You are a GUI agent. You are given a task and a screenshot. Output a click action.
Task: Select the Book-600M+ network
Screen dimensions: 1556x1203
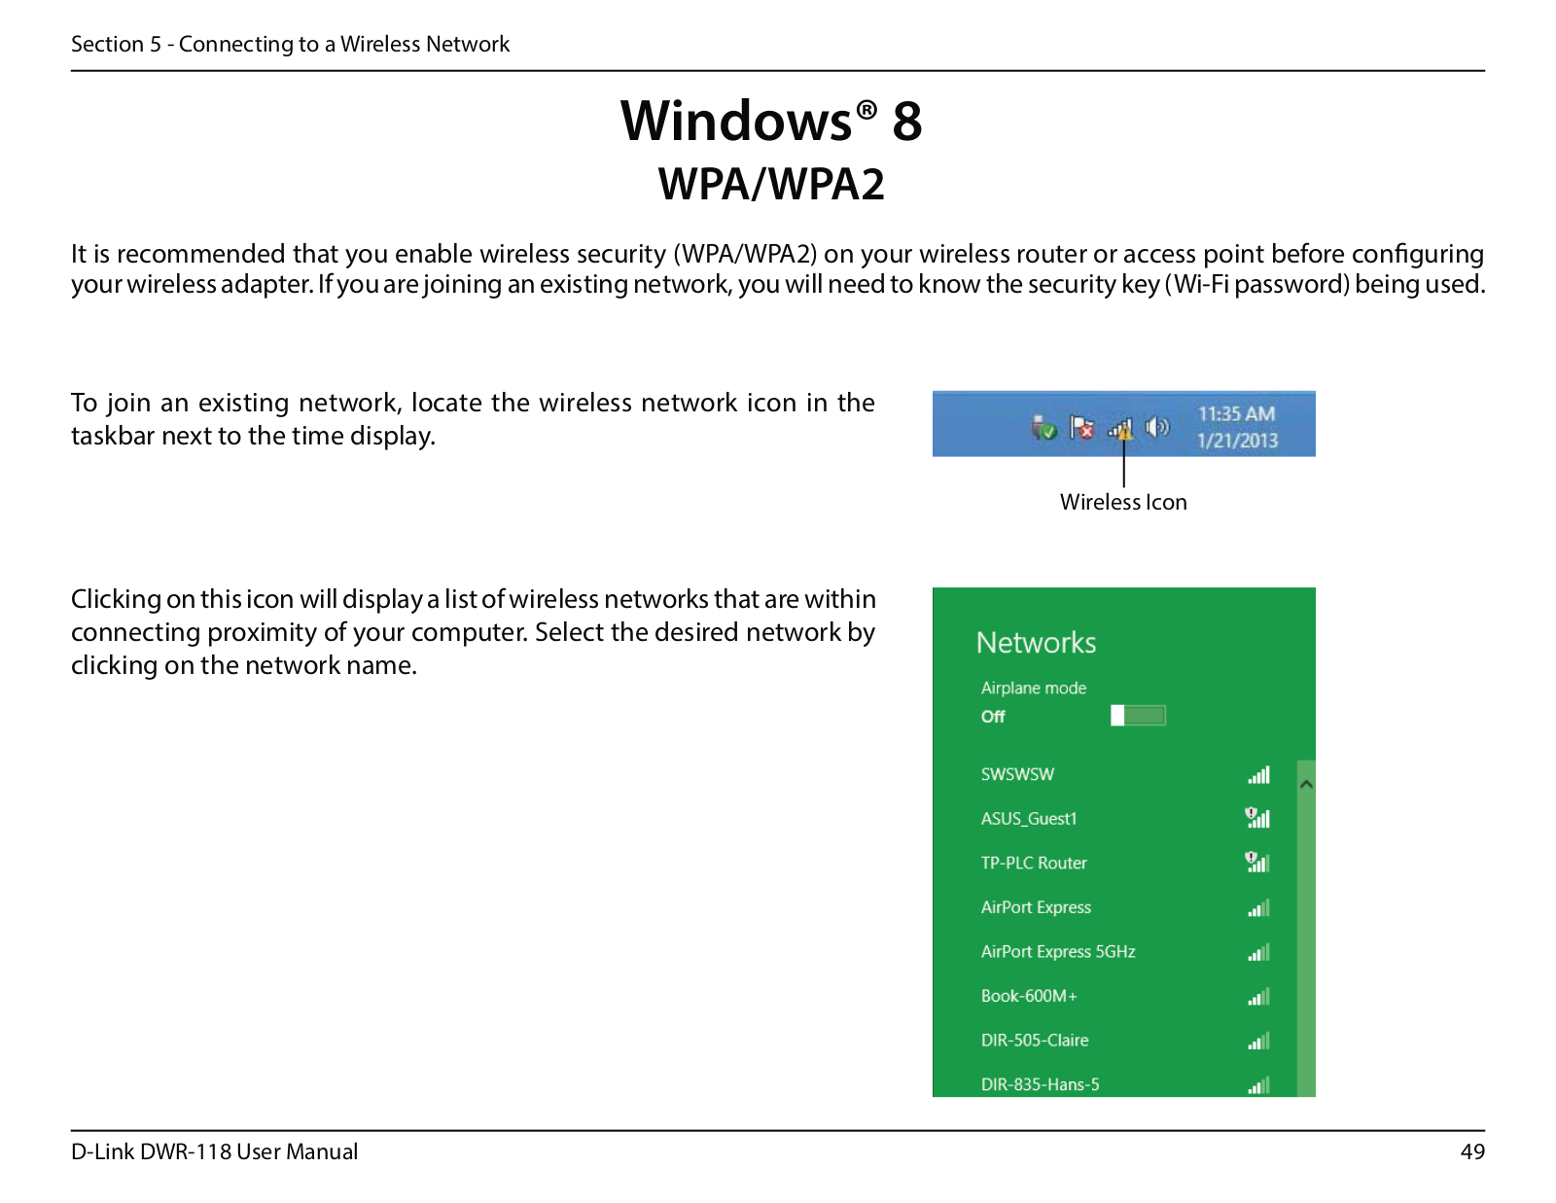(1124, 996)
